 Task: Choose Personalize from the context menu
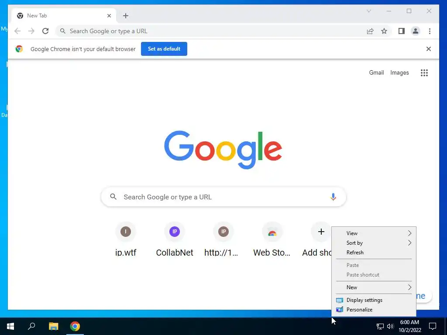click(374, 310)
